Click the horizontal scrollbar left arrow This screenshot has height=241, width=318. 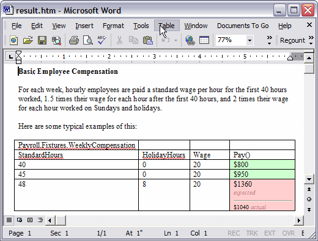[x=50, y=220]
